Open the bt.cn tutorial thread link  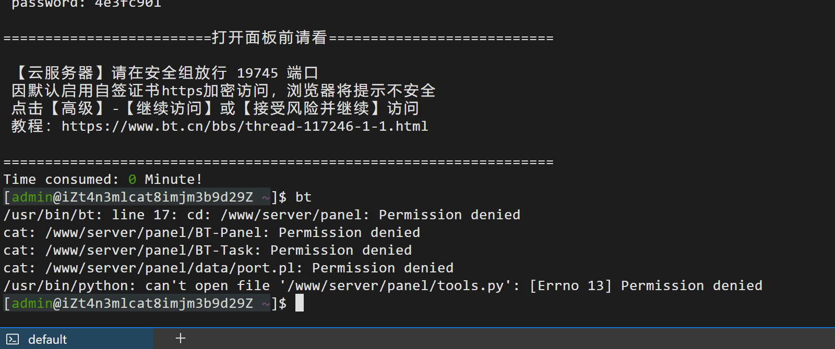[x=245, y=126]
